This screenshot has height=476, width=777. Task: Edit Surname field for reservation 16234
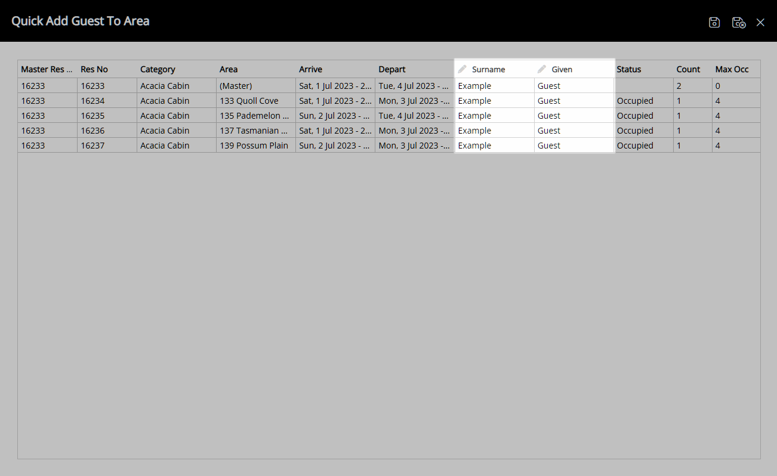pyautogui.click(x=494, y=101)
